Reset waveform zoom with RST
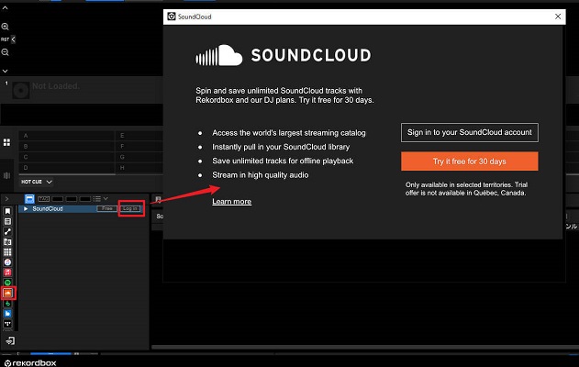579x367 pixels. coord(5,39)
